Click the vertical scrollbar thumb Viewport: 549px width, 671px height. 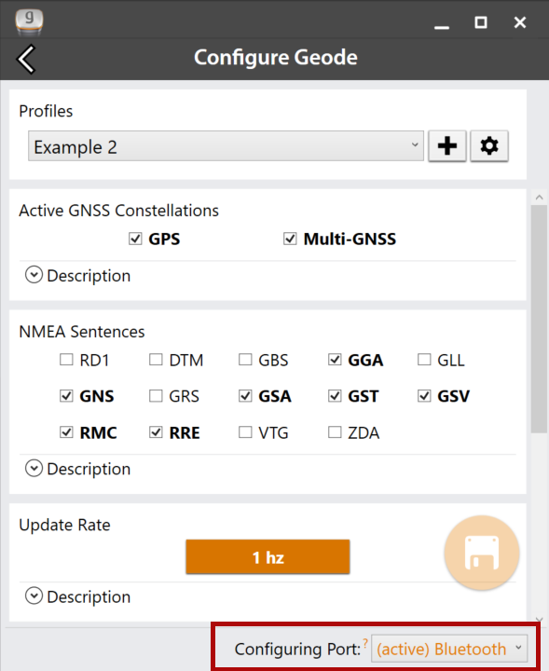click(x=539, y=319)
